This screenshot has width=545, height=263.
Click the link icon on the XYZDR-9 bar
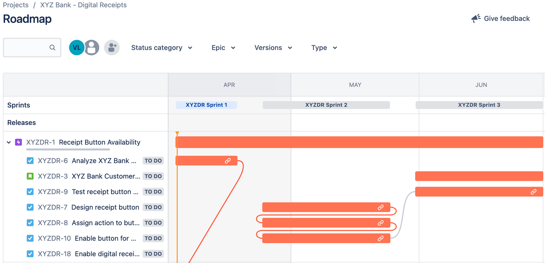coord(534,192)
